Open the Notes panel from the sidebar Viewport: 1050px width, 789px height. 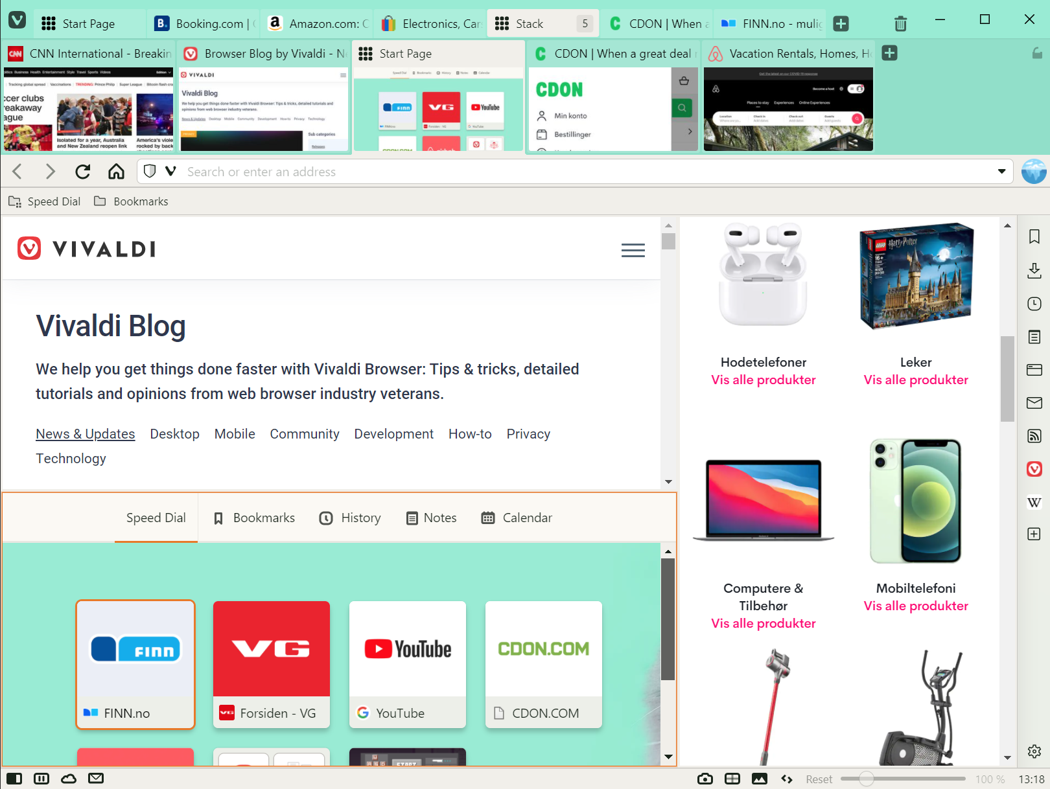[x=1033, y=336]
